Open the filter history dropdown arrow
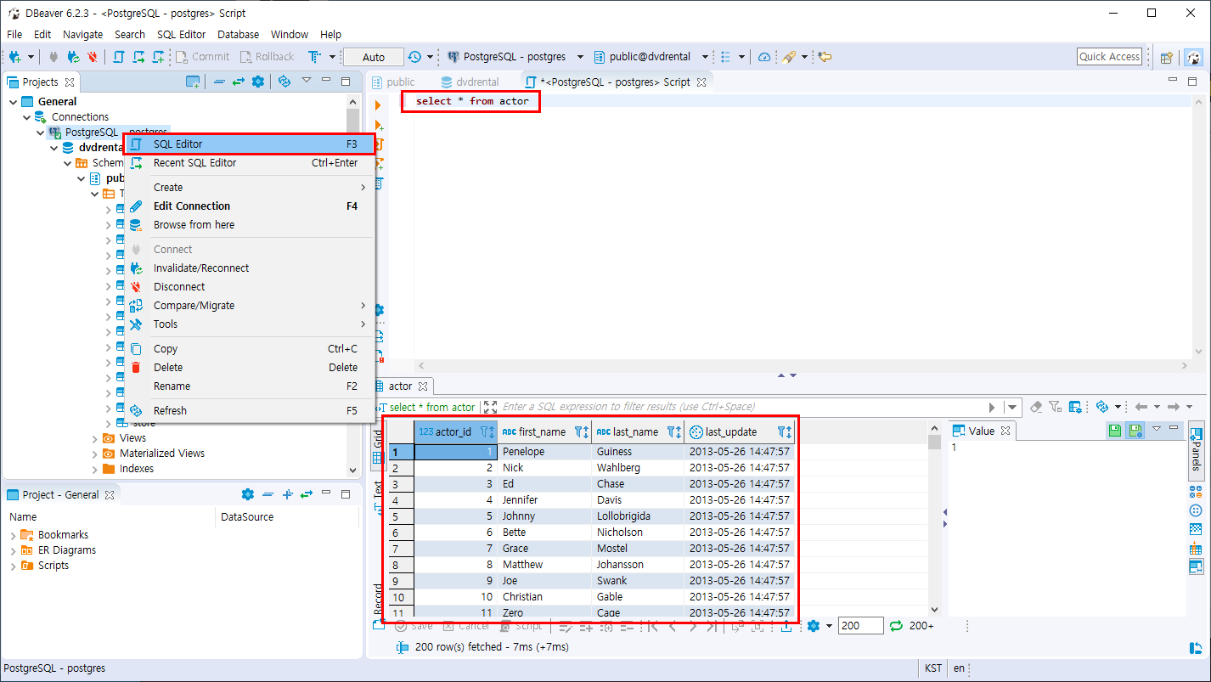The height and width of the screenshot is (682, 1211). tap(1012, 407)
